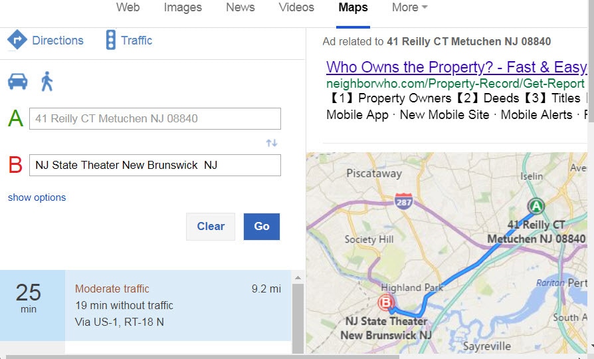Click the I-287 highway shield on map
The height and width of the screenshot is (359, 594).
(403, 201)
